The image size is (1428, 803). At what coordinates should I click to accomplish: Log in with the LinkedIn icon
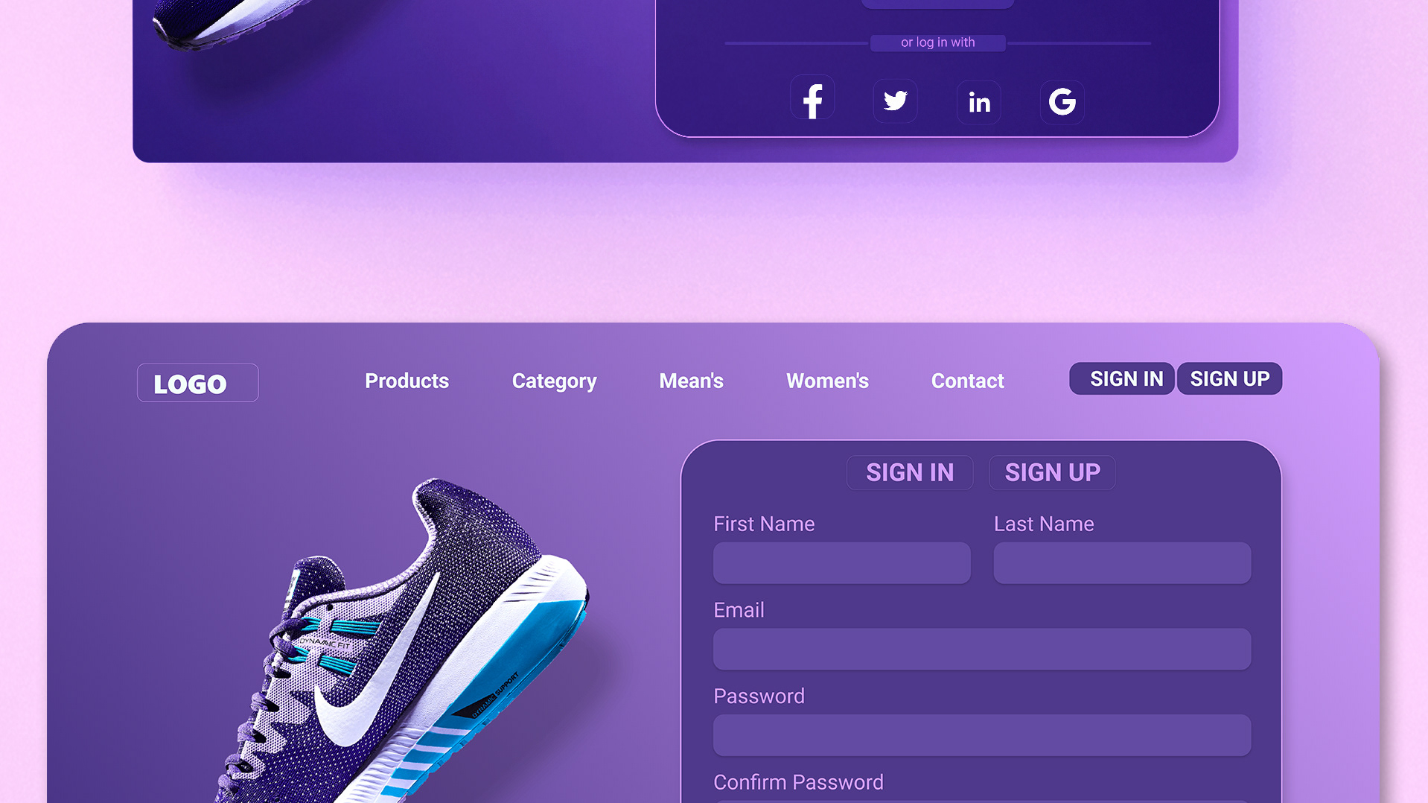click(979, 102)
